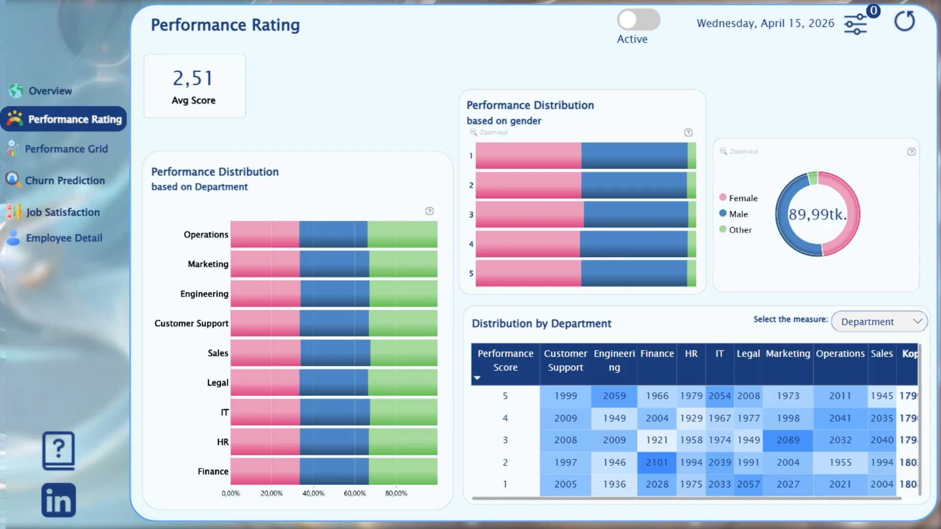The height and width of the screenshot is (529, 941).
Task: Click the Other legend color dot
Action: (722, 229)
